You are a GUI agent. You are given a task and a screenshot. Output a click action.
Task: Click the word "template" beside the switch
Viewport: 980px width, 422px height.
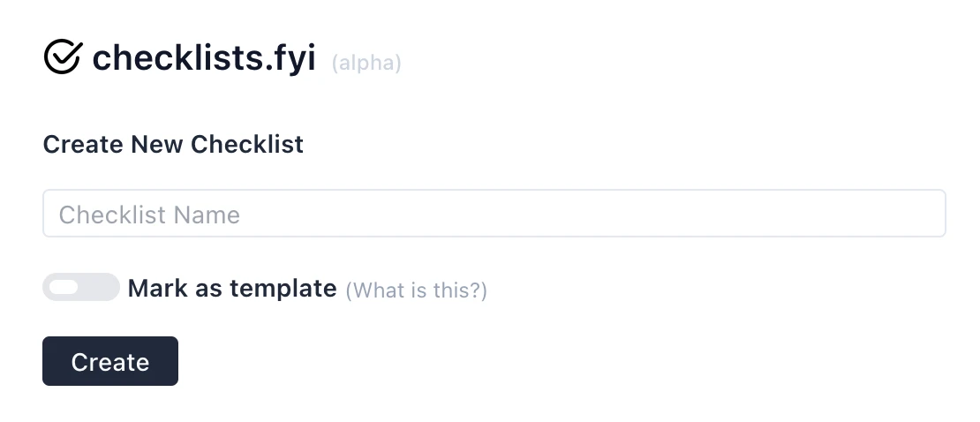pyautogui.click(x=283, y=288)
